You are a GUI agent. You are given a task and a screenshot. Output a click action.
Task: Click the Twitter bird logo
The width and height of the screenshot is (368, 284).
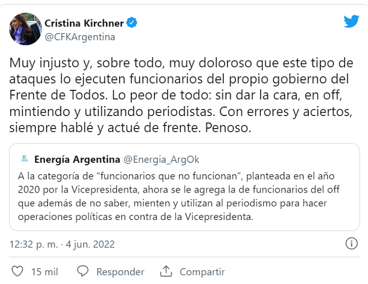point(351,22)
